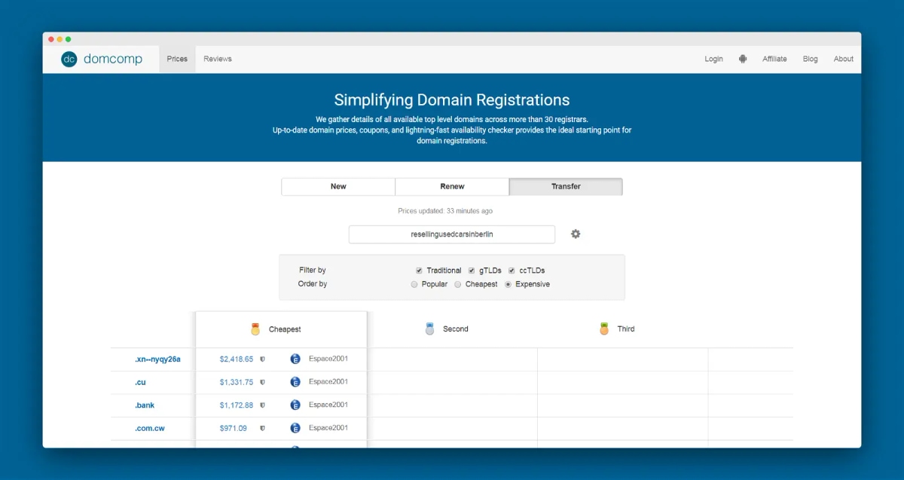Image resolution: width=904 pixels, height=480 pixels.
Task: Uncheck the Traditional filter checkbox
Action: click(419, 271)
